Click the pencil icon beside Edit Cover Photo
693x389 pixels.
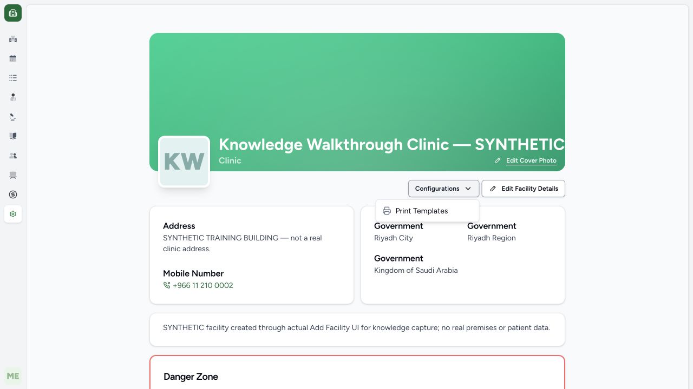point(498,160)
